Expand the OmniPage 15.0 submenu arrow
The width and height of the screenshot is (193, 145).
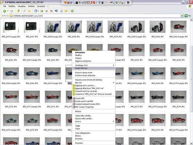[114, 65]
